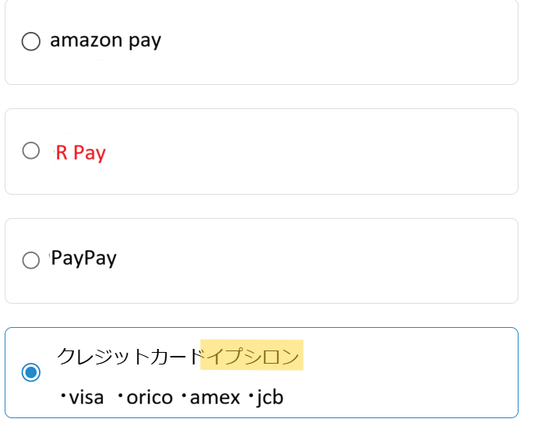Click the PayPay label text

tap(83, 259)
